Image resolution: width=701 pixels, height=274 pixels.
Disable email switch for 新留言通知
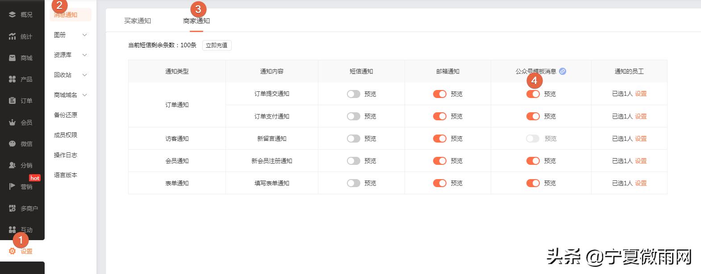440,139
